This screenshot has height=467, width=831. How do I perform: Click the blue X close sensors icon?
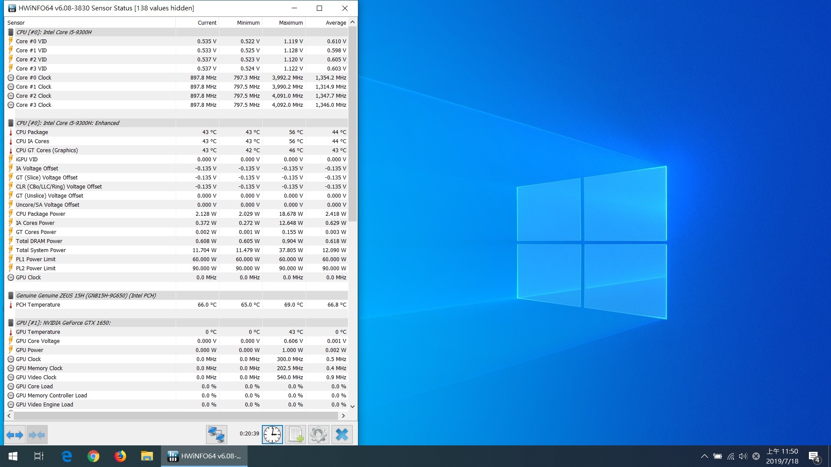[x=342, y=435]
